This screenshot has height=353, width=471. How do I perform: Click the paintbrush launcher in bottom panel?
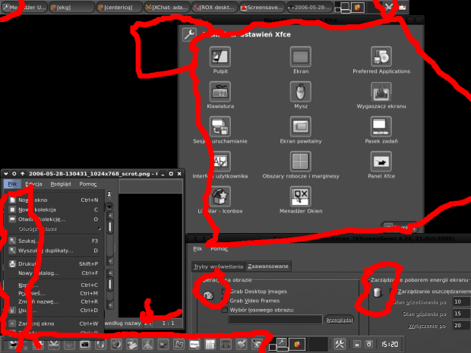click(x=242, y=345)
